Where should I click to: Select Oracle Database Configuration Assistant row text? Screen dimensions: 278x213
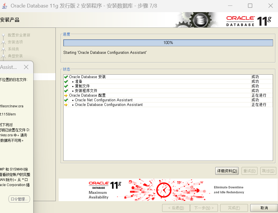[x=109, y=105]
